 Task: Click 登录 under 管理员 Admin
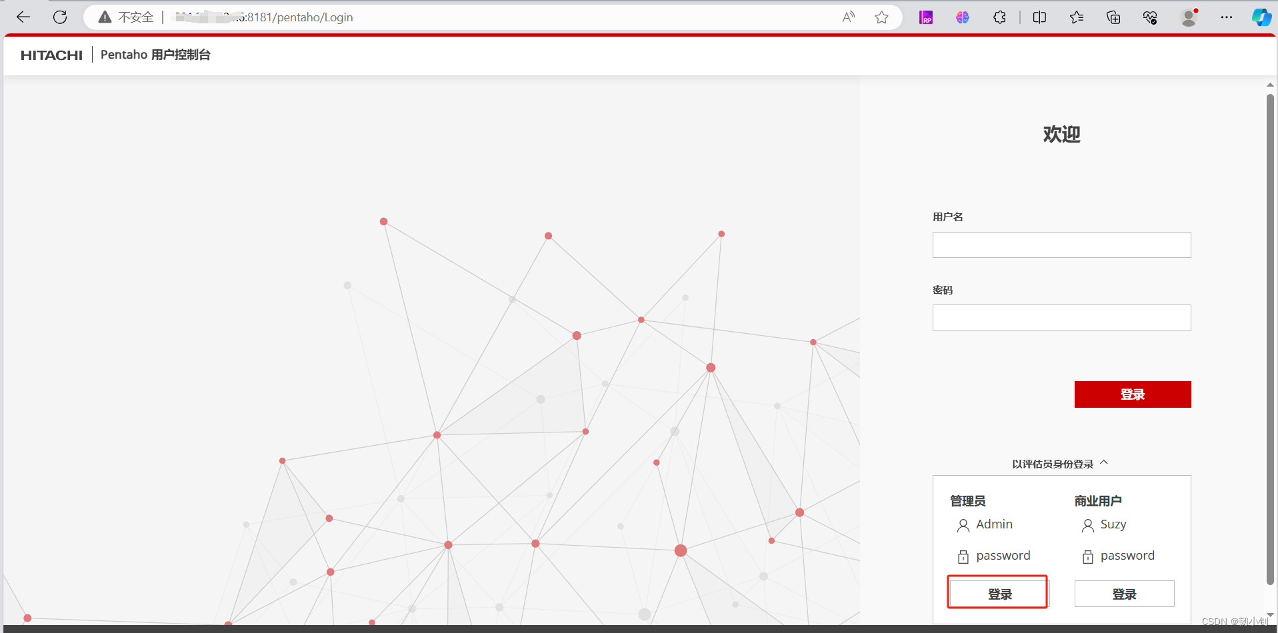[x=999, y=594]
